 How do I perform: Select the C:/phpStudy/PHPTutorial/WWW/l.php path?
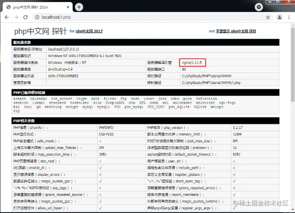click(211, 82)
